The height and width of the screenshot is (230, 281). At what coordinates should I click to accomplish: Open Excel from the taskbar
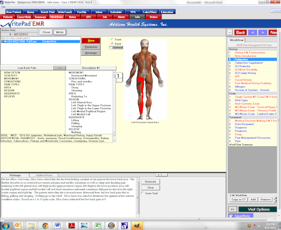pyautogui.click(x=98, y=226)
